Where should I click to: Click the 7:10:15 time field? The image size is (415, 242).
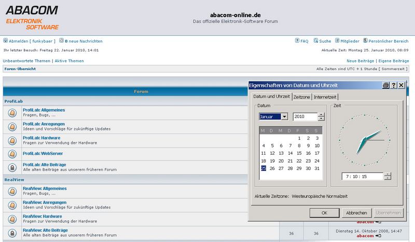(363, 176)
